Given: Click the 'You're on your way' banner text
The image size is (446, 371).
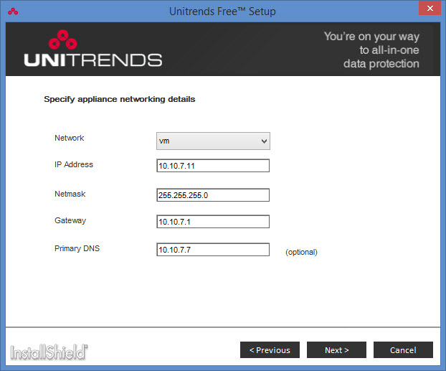Looking at the screenshot, I should 371,37.
